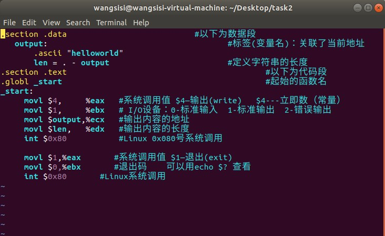Screen dimensions: 385x236
Task: Click the "len = . - output" line
Action: pyautogui.click(x=71, y=63)
